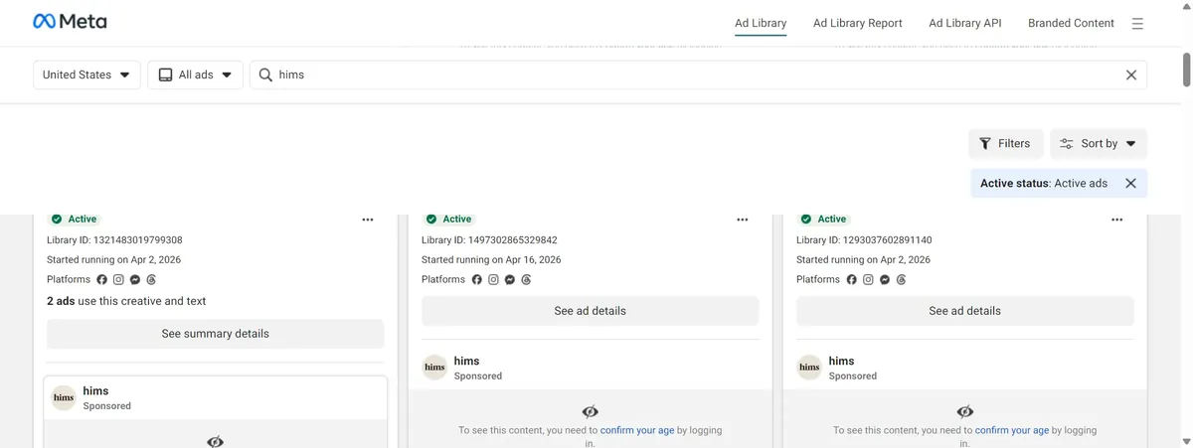Click Threads platform icon on ad 1293037602891140
This screenshot has height=448, width=1193.
click(x=901, y=280)
